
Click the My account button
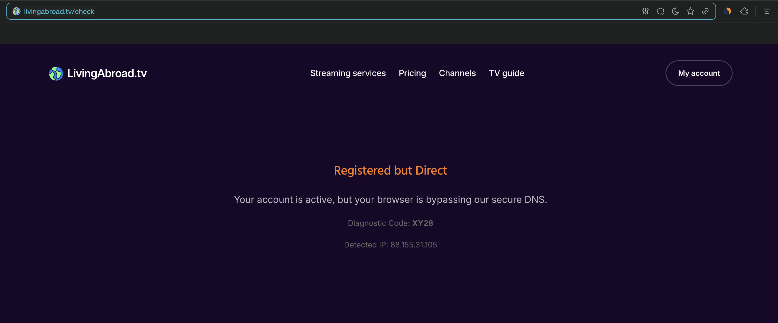[x=699, y=73]
